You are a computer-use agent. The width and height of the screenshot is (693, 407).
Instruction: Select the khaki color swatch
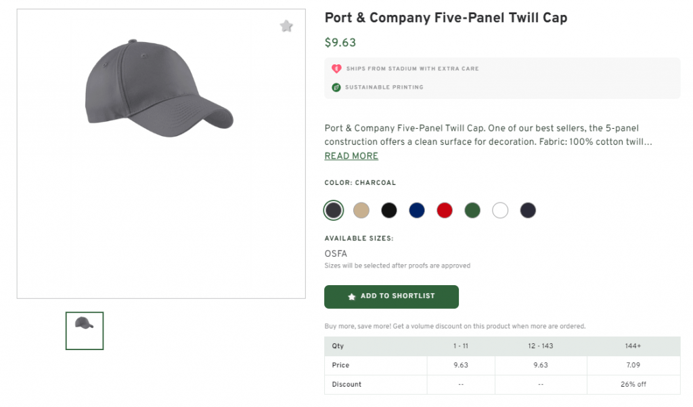click(361, 210)
